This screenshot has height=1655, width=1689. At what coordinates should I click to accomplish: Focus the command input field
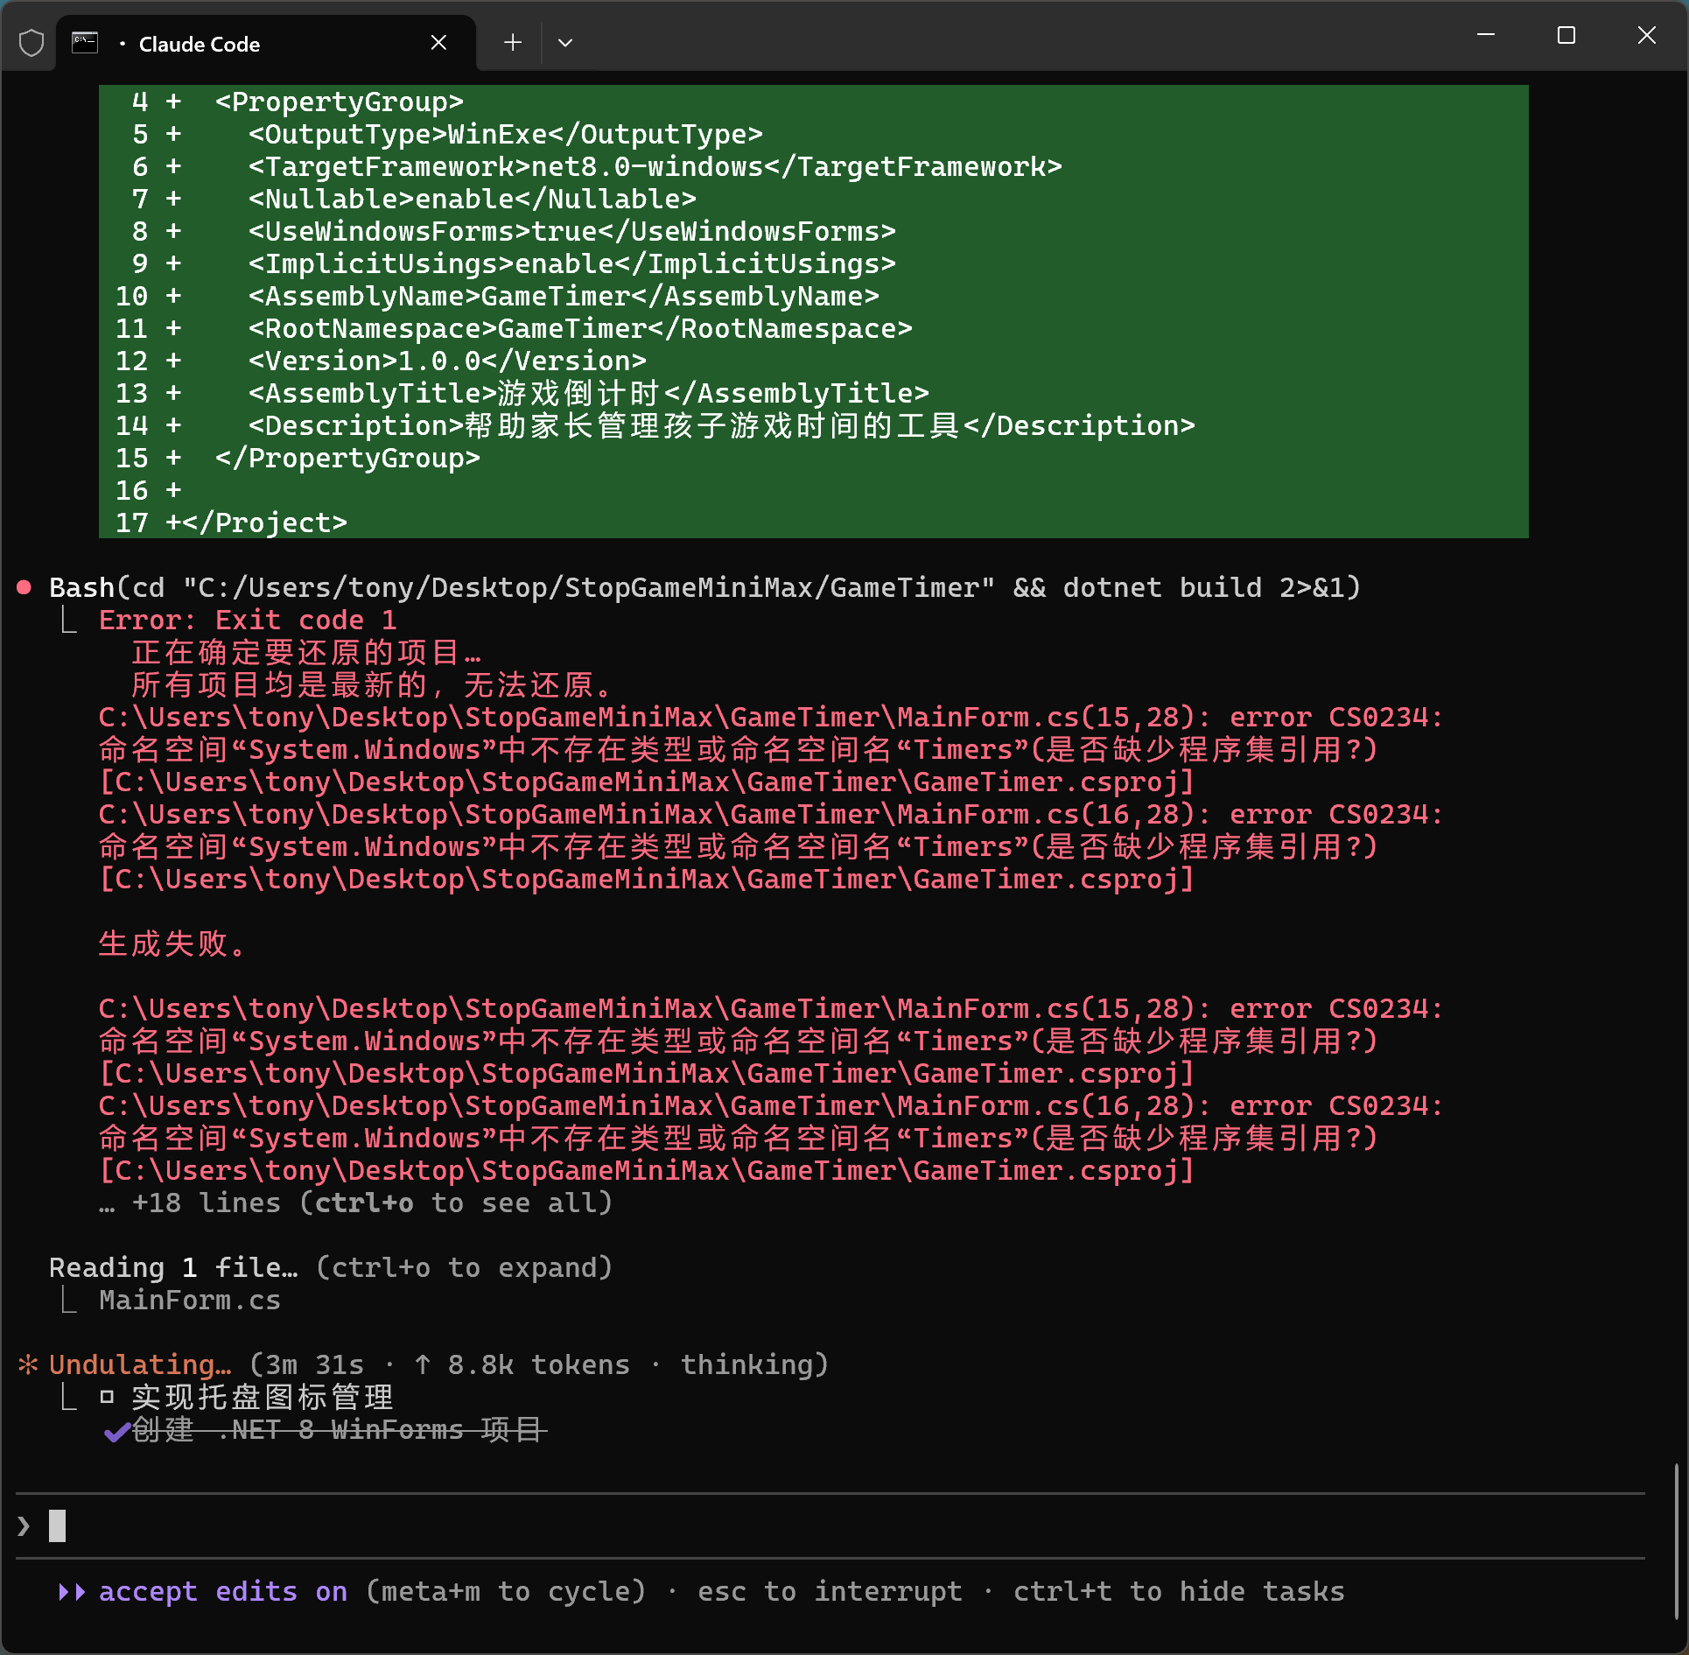(x=788, y=1526)
